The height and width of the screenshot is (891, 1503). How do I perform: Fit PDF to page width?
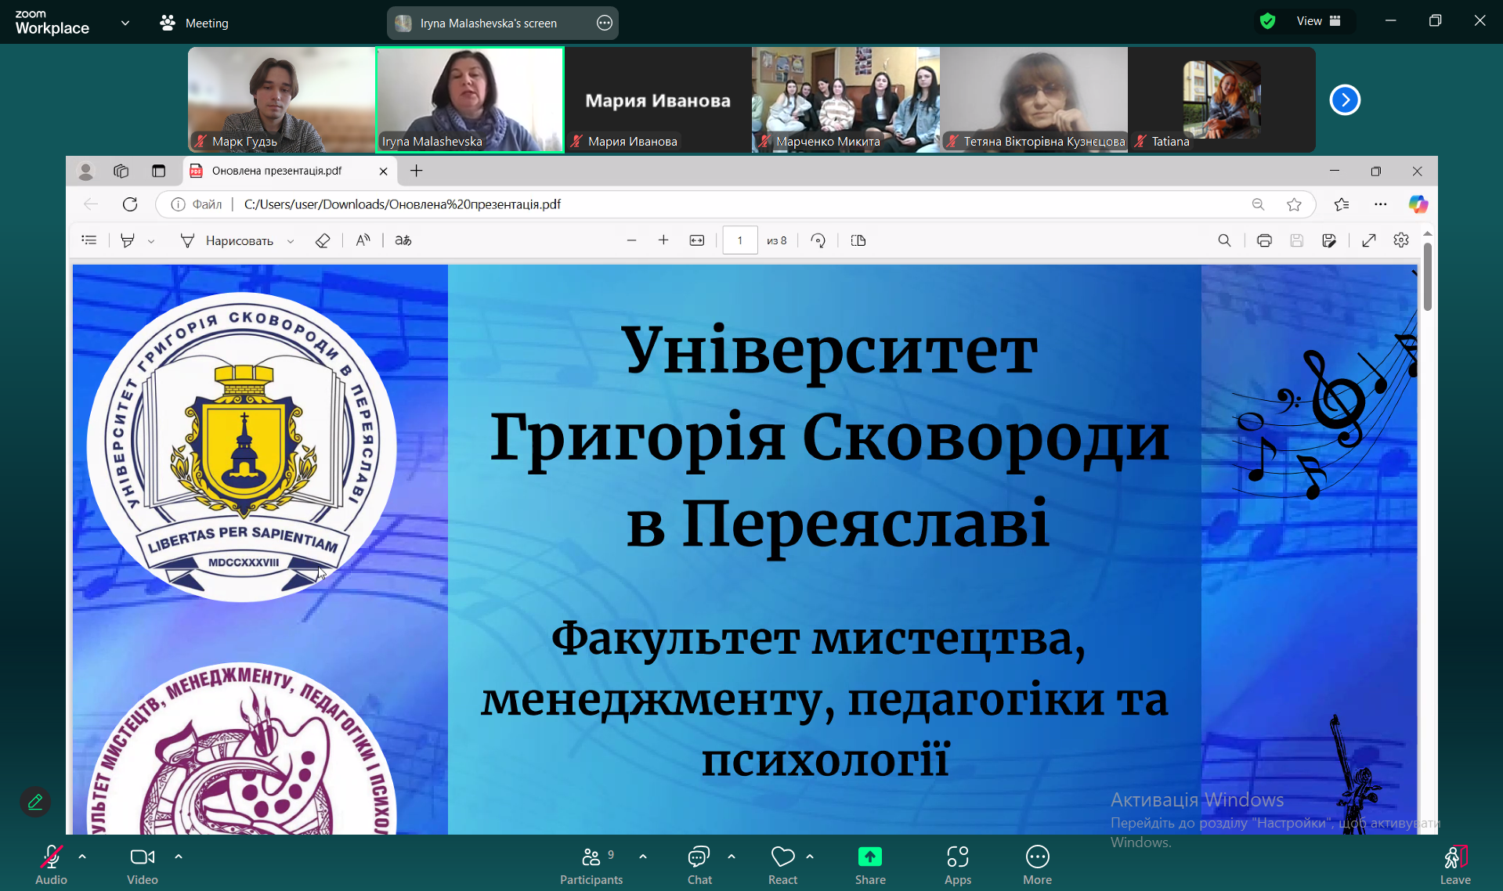point(697,240)
